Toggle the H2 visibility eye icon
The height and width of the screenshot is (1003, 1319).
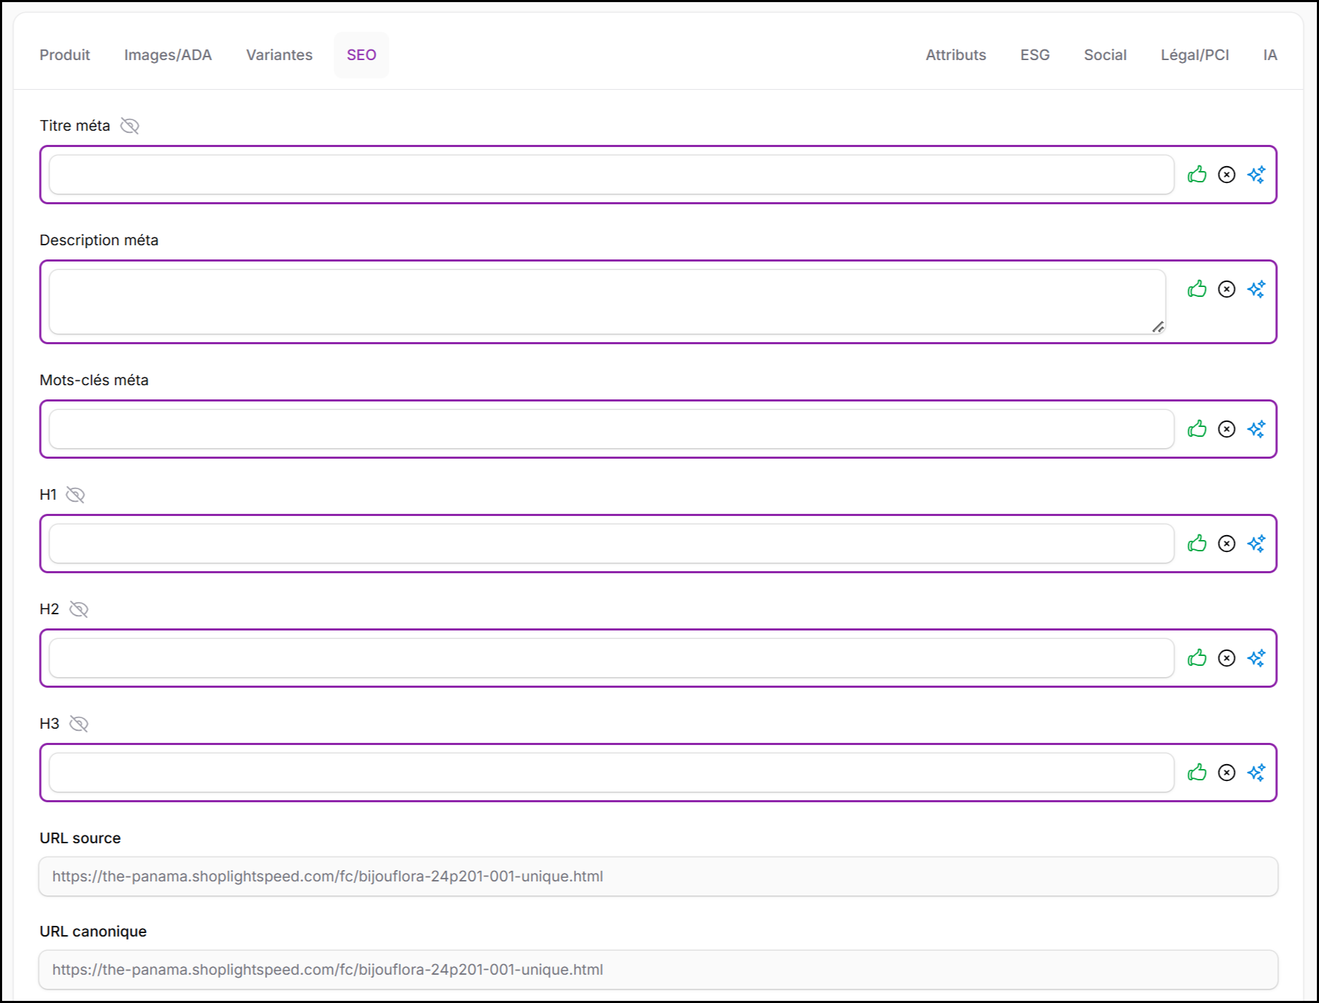[78, 609]
